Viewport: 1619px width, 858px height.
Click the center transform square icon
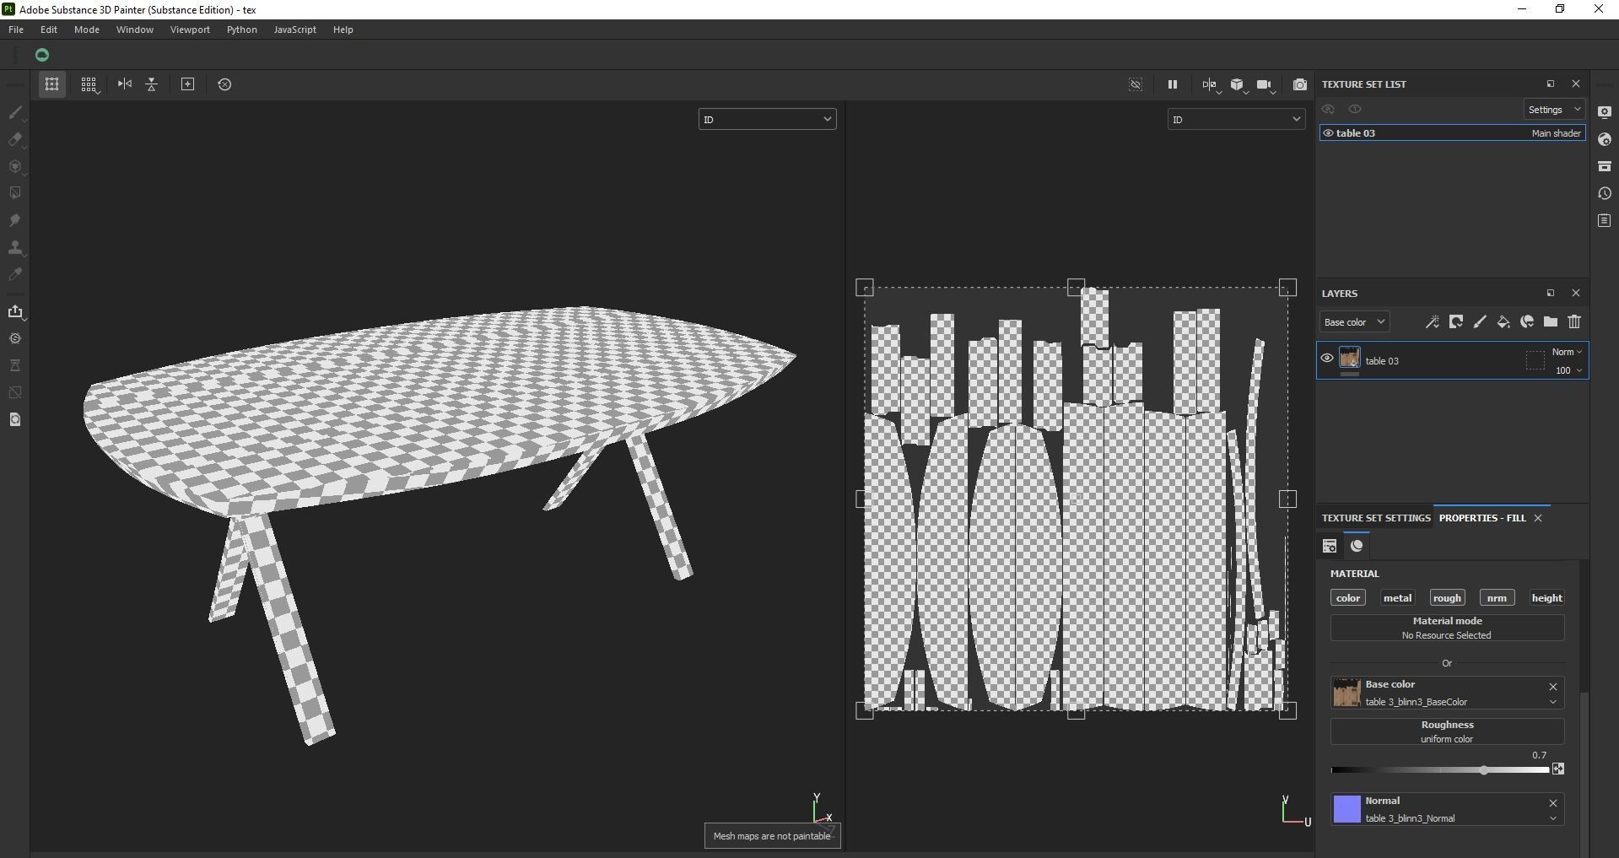pos(188,84)
